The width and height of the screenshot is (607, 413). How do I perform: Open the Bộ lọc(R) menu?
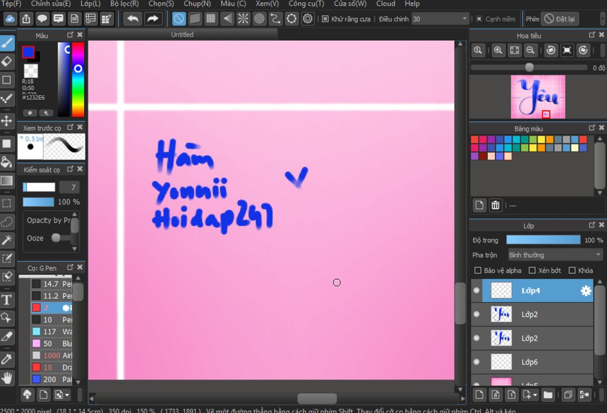(124, 4)
